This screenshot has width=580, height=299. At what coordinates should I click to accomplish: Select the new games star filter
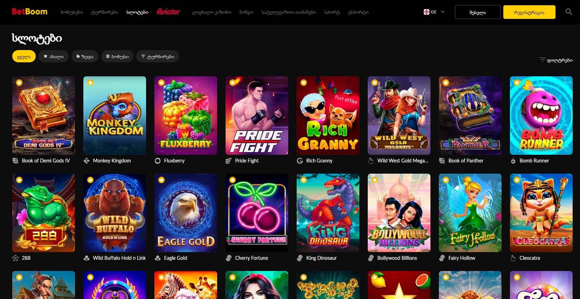(x=54, y=56)
